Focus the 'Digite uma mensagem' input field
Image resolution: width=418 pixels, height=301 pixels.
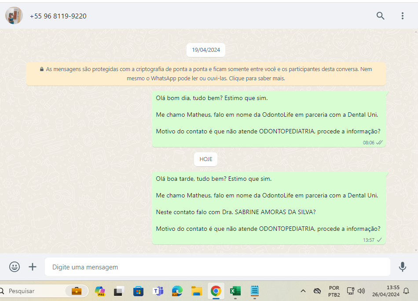217,267
